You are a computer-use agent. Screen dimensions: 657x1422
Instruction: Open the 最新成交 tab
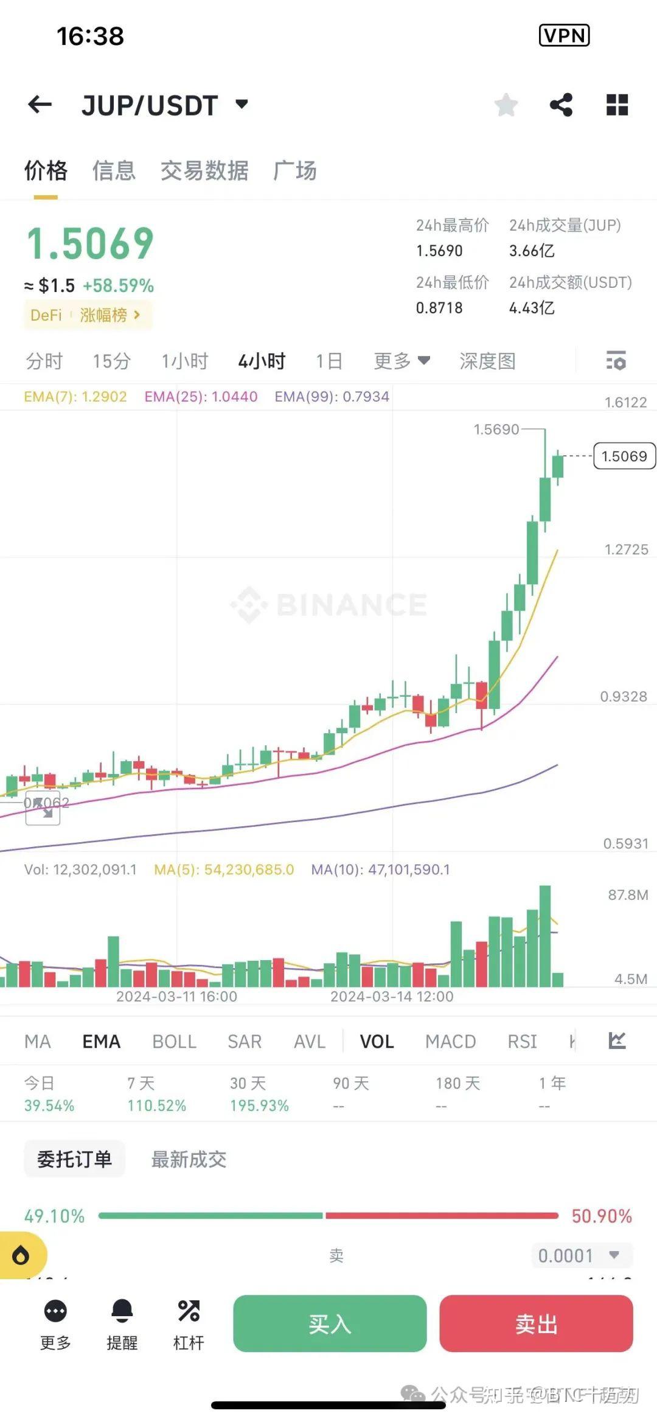click(x=189, y=1159)
